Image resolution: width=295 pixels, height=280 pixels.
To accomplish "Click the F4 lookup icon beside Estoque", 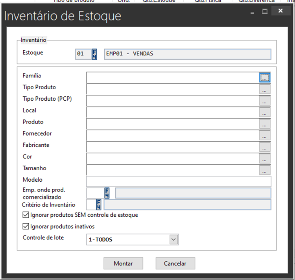I will coord(94,54).
